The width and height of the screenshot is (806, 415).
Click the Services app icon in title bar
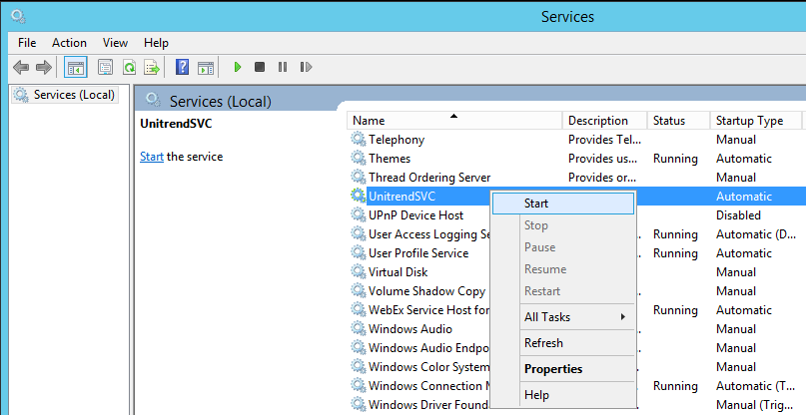pyautogui.click(x=19, y=16)
